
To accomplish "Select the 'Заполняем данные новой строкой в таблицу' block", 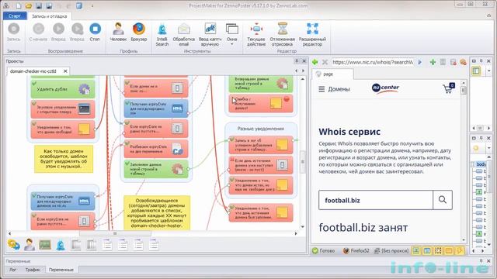I will coord(156,169).
